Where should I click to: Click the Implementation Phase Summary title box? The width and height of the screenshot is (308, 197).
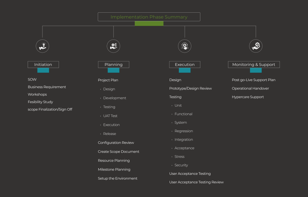(x=149, y=17)
